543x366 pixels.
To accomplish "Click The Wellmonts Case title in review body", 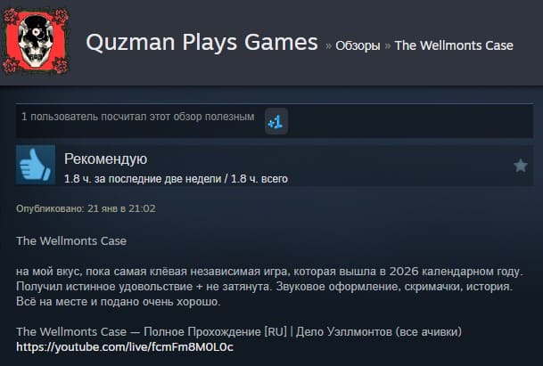I will coord(71,240).
